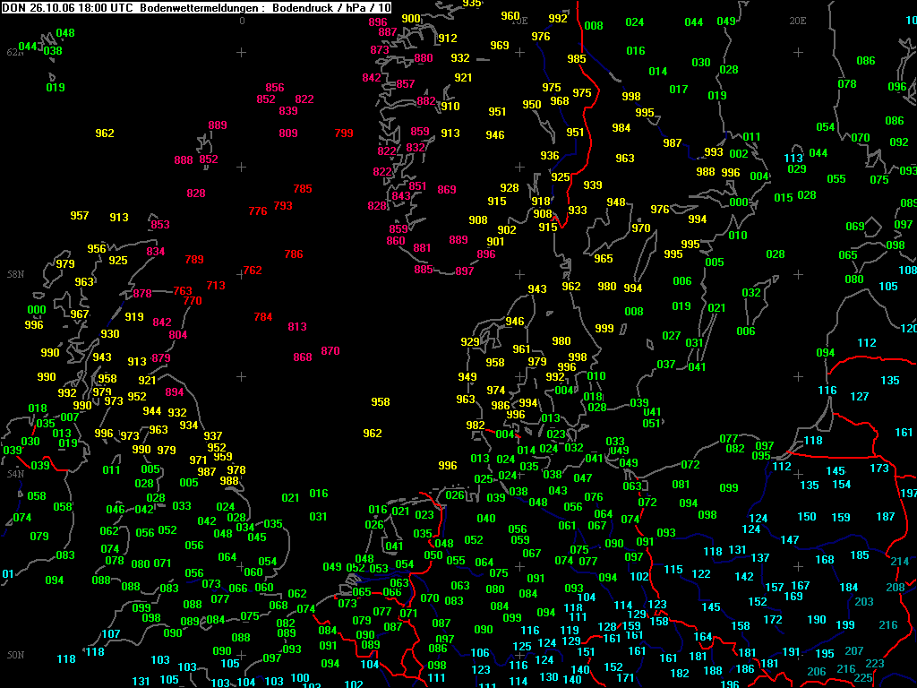Image resolution: width=917 pixels, height=688 pixels.
Task: Click the pink 870 pressure reading
Action: click(330, 350)
